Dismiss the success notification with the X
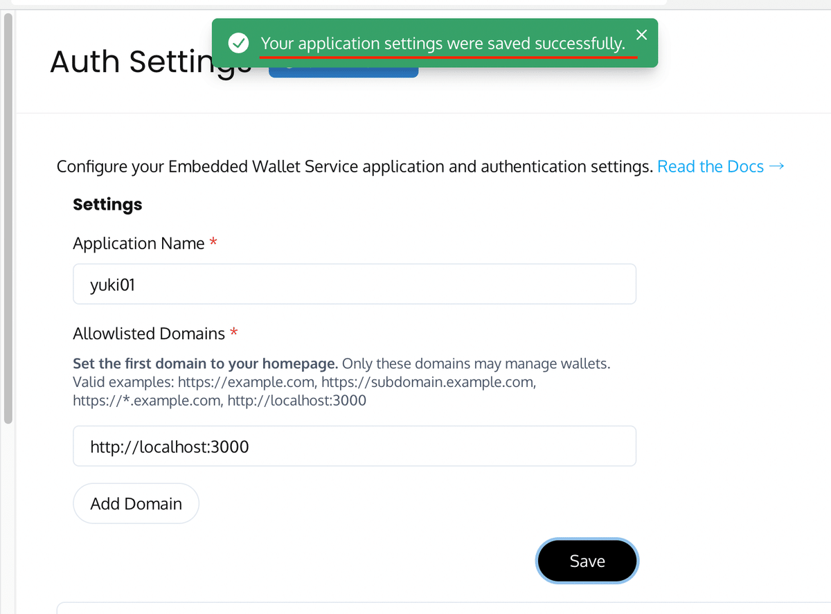Image resolution: width=831 pixels, height=614 pixels. click(x=641, y=35)
